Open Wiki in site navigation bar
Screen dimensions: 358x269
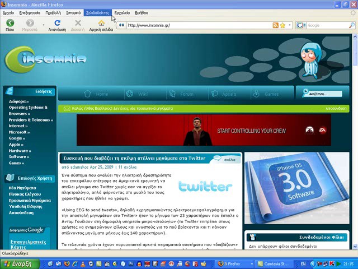coord(137,94)
